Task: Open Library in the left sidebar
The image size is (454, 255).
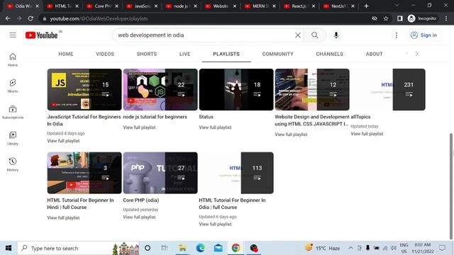Action: 13,138
